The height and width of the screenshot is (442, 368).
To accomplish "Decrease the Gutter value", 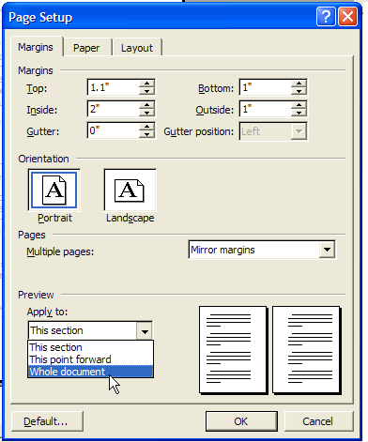I will 146,134.
